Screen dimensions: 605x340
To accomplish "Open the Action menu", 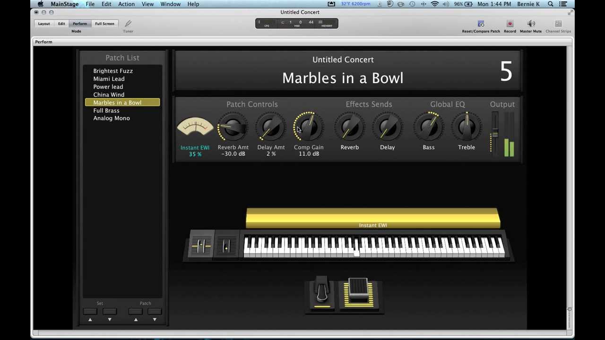I will point(126,4).
